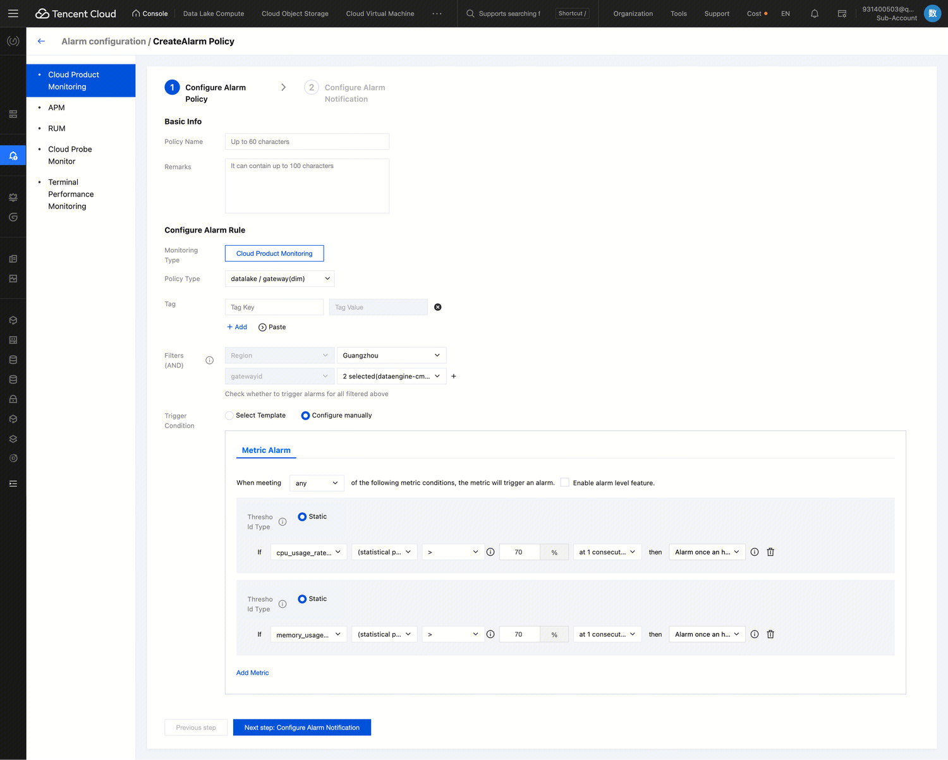Click the Paste icon under Tag
948x760 pixels.
click(x=262, y=327)
